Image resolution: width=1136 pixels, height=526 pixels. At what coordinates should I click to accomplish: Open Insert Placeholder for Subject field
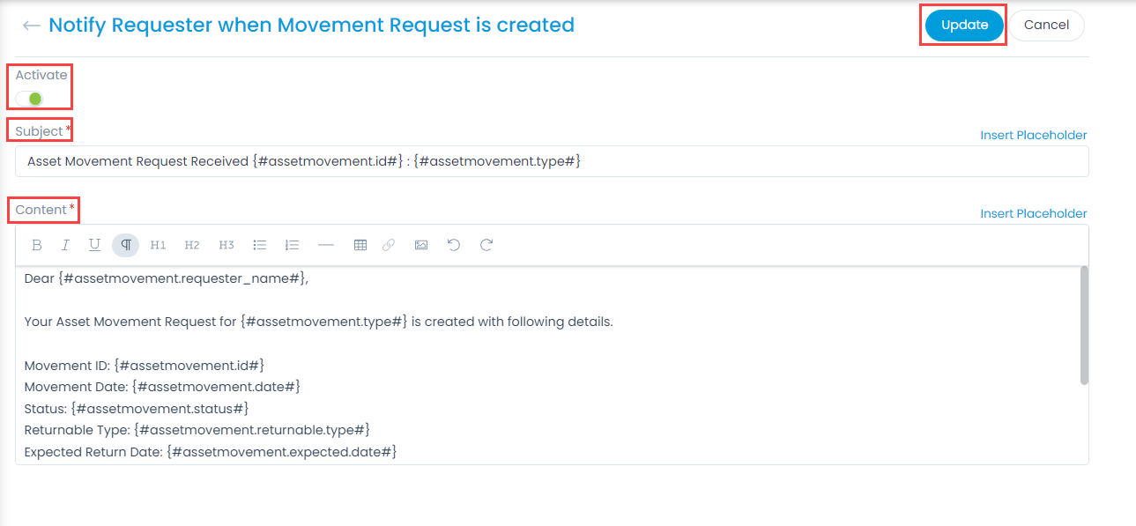pyautogui.click(x=1033, y=136)
